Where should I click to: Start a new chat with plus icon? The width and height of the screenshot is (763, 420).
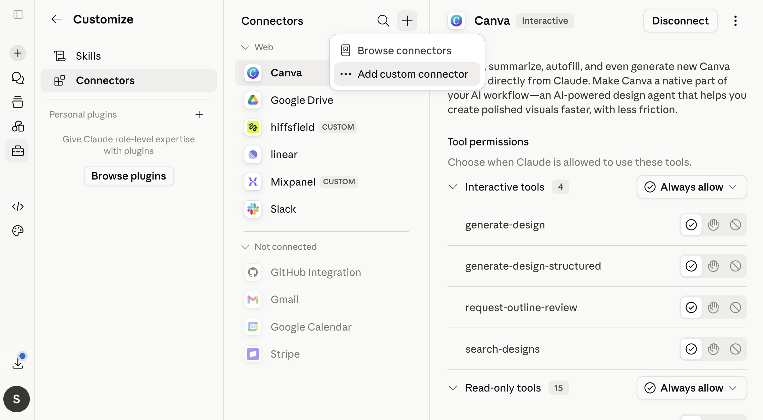[18, 53]
